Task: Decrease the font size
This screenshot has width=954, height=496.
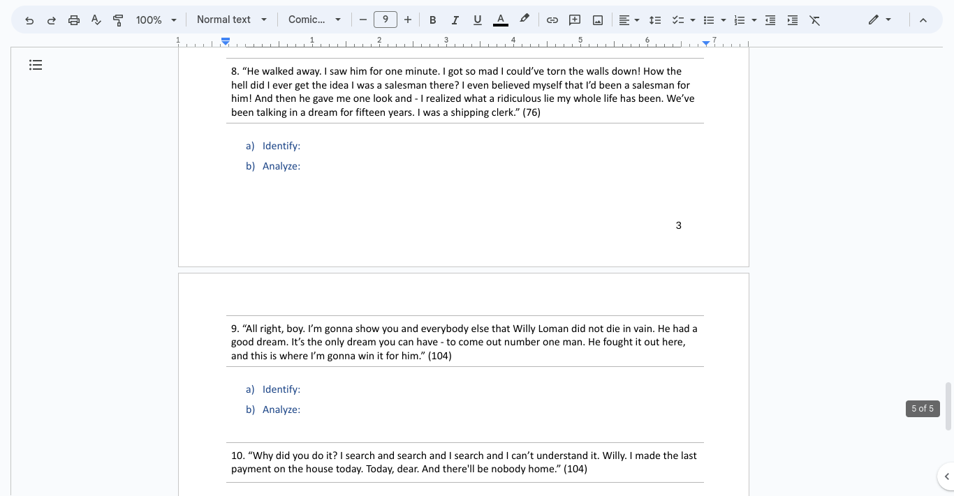Action: tap(362, 20)
